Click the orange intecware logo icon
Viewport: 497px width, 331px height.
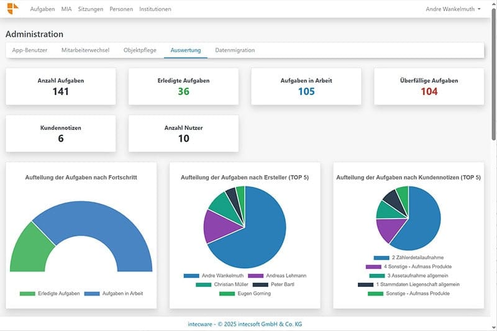pyautogui.click(x=12, y=8)
